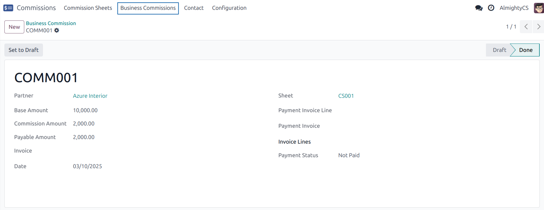Click the user avatar picture
The height and width of the screenshot is (210, 544).
click(x=539, y=8)
